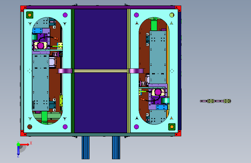Screen dimensions: 251x163
Task: Select the detached linear rail part beside the assembly
Action: (x=215, y=101)
